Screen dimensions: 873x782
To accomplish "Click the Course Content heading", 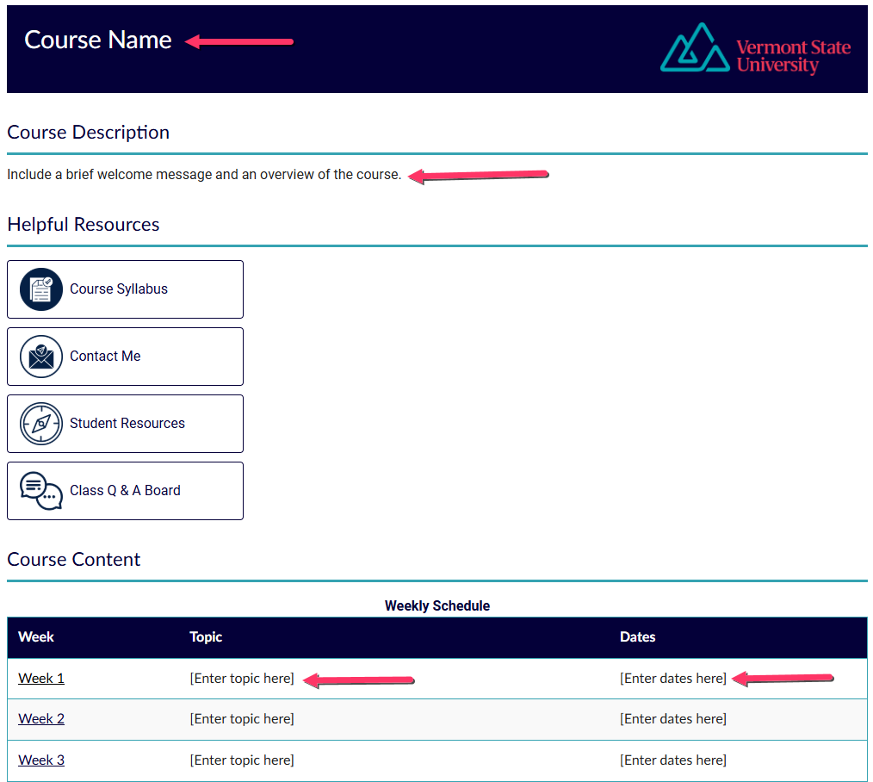I will [74, 560].
